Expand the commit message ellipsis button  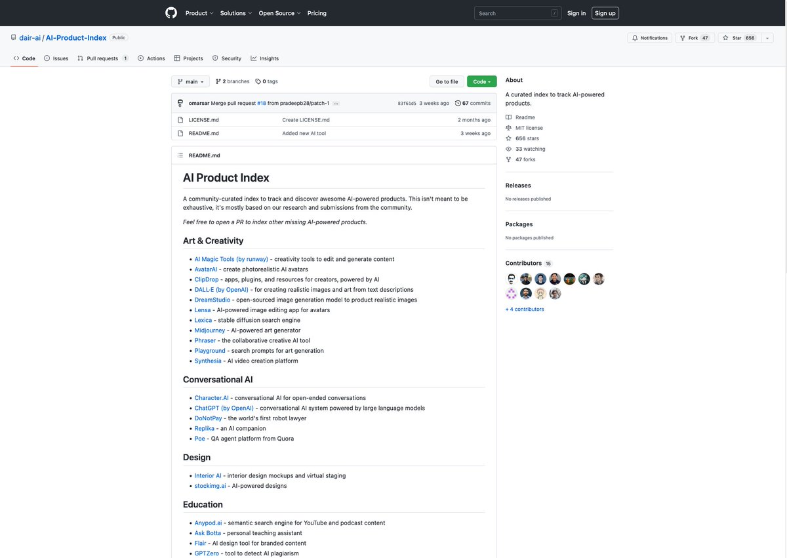click(x=336, y=104)
